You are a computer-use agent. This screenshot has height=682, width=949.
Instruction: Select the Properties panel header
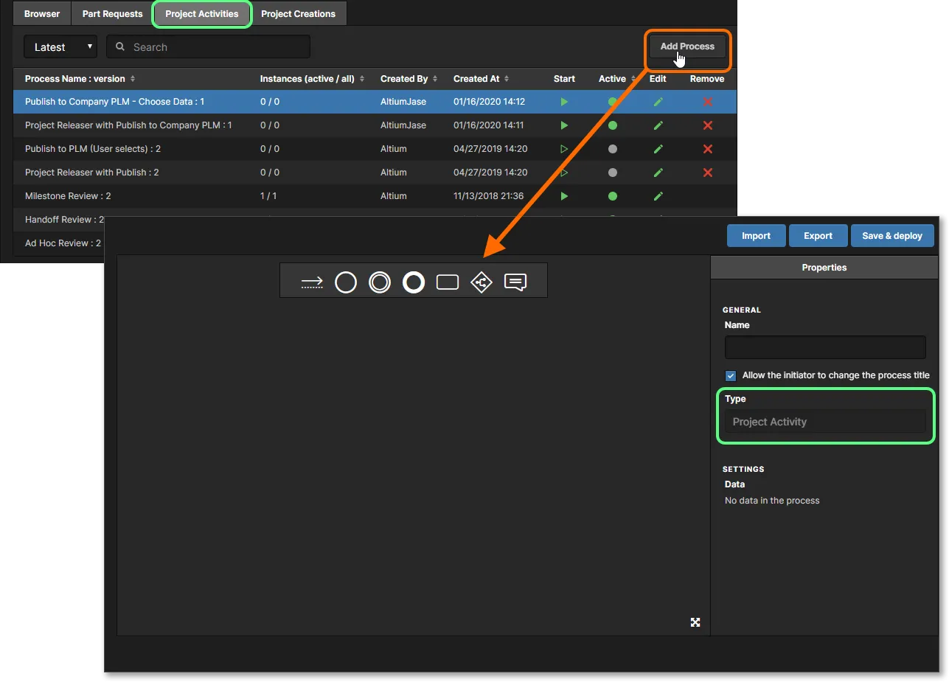coord(824,268)
